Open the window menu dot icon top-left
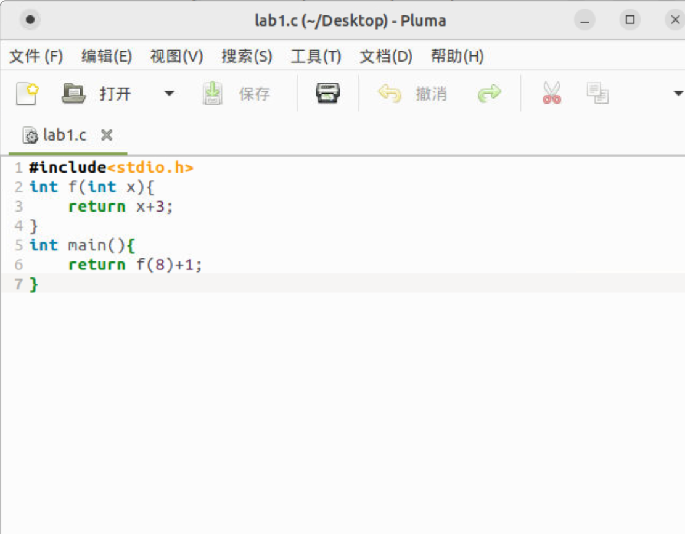The height and width of the screenshot is (534, 685). [x=30, y=19]
